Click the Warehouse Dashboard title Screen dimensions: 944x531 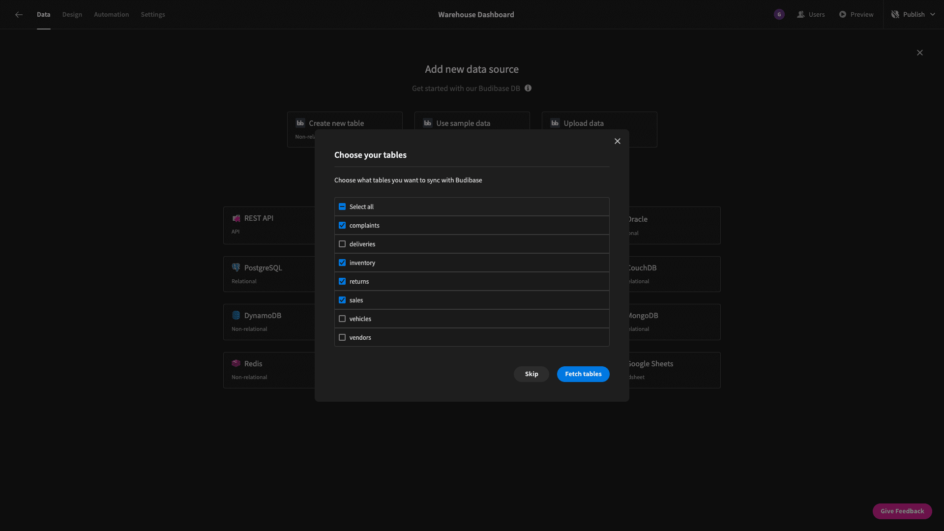tap(476, 15)
